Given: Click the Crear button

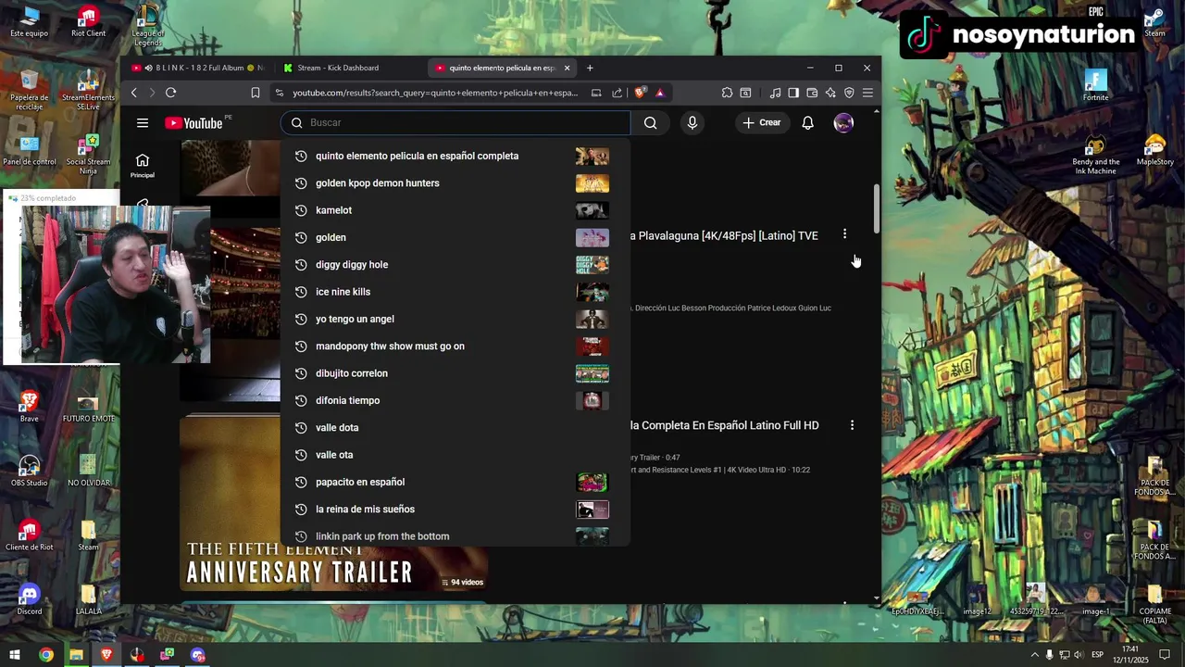Looking at the screenshot, I should (x=762, y=122).
